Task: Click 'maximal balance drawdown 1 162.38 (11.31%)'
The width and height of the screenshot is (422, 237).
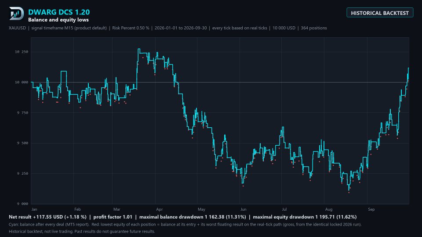Action: (193, 217)
